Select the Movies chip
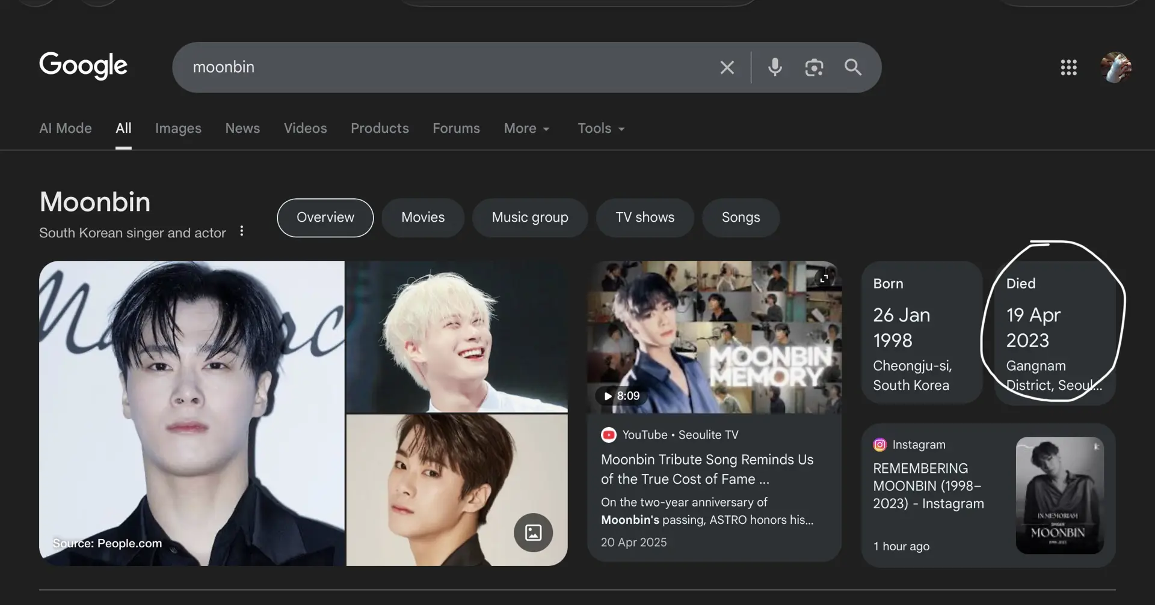The height and width of the screenshot is (605, 1155). [423, 217]
